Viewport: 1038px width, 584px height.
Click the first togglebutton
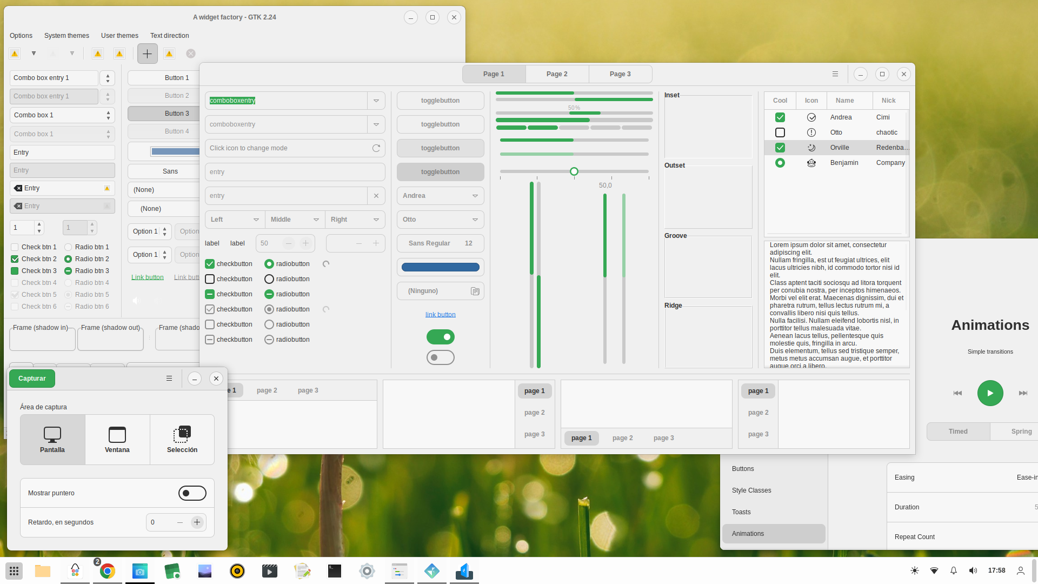(x=441, y=101)
